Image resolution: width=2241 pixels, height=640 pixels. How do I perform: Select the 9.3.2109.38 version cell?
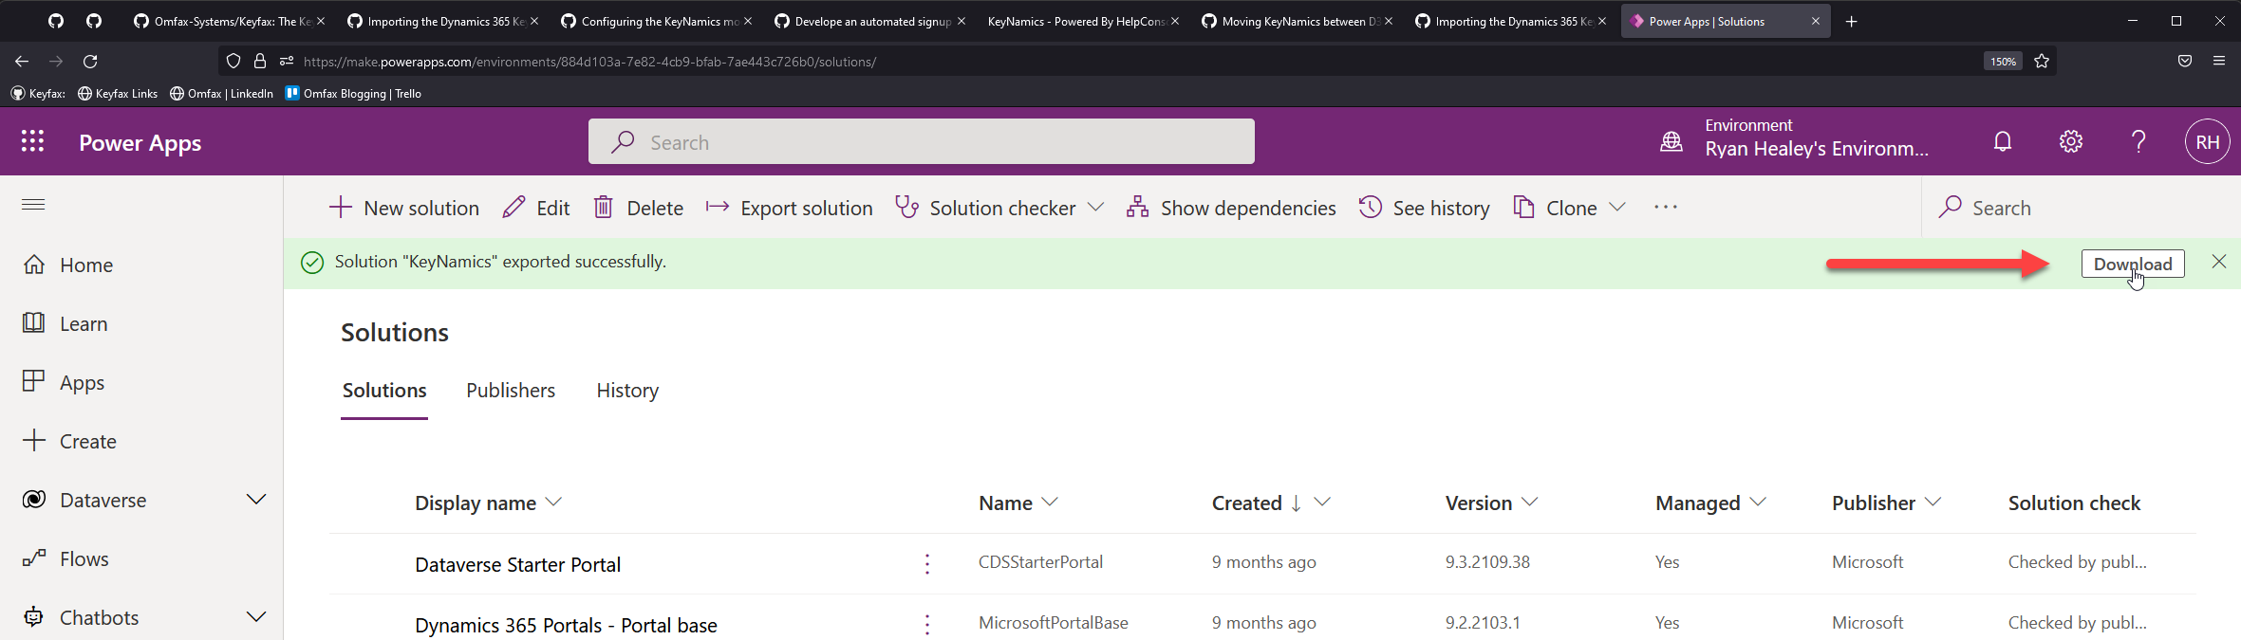[1487, 562]
